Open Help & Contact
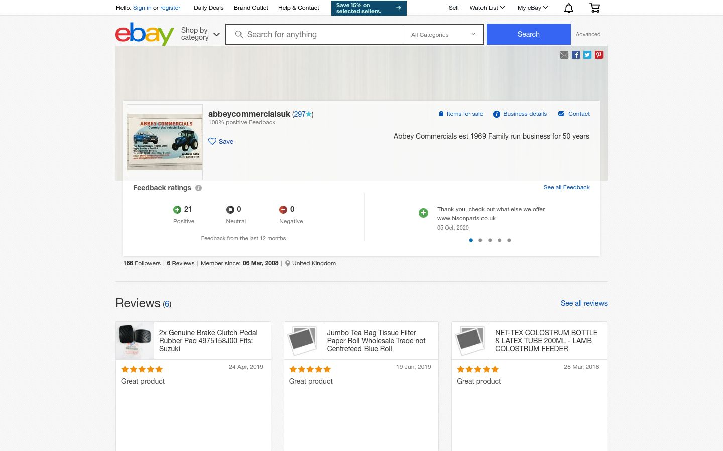This screenshot has height=451, width=723. [x=299, y=8]
